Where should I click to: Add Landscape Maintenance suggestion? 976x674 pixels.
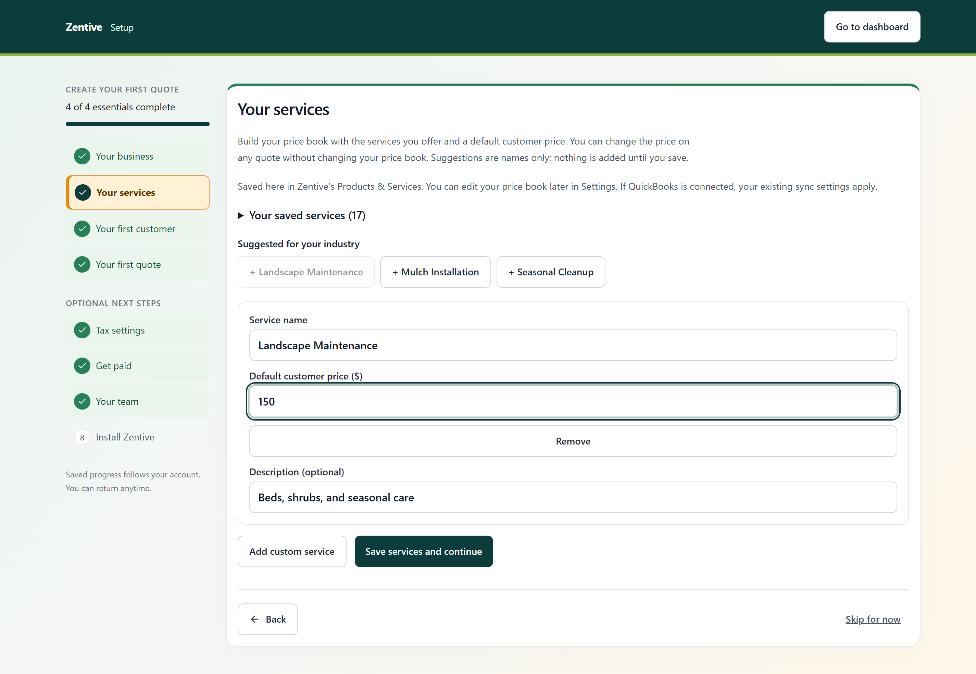coord(306,272)
